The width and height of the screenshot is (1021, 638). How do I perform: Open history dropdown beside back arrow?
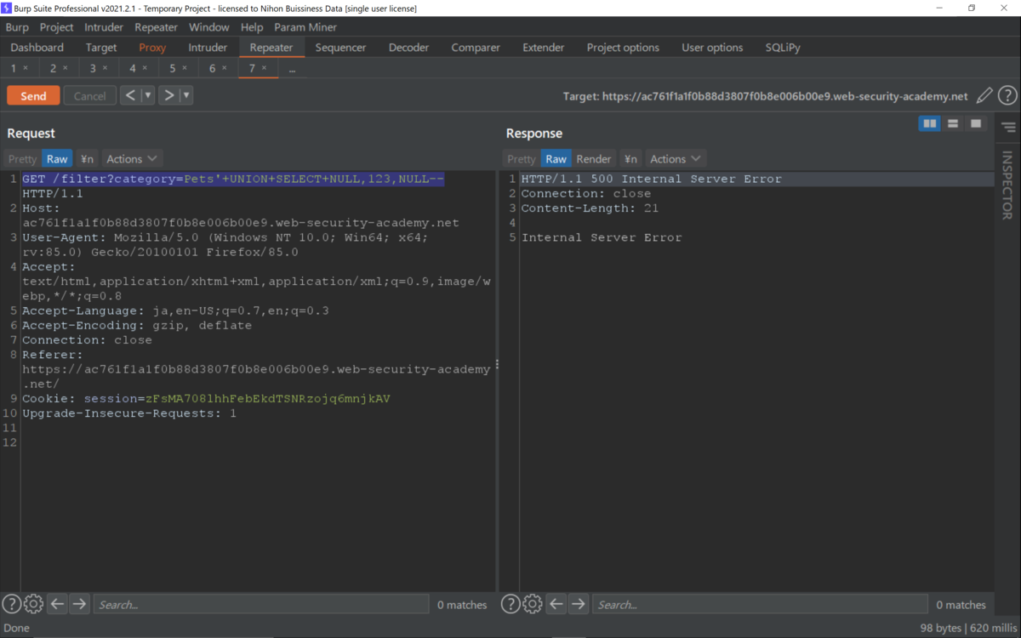coord(147,95)
